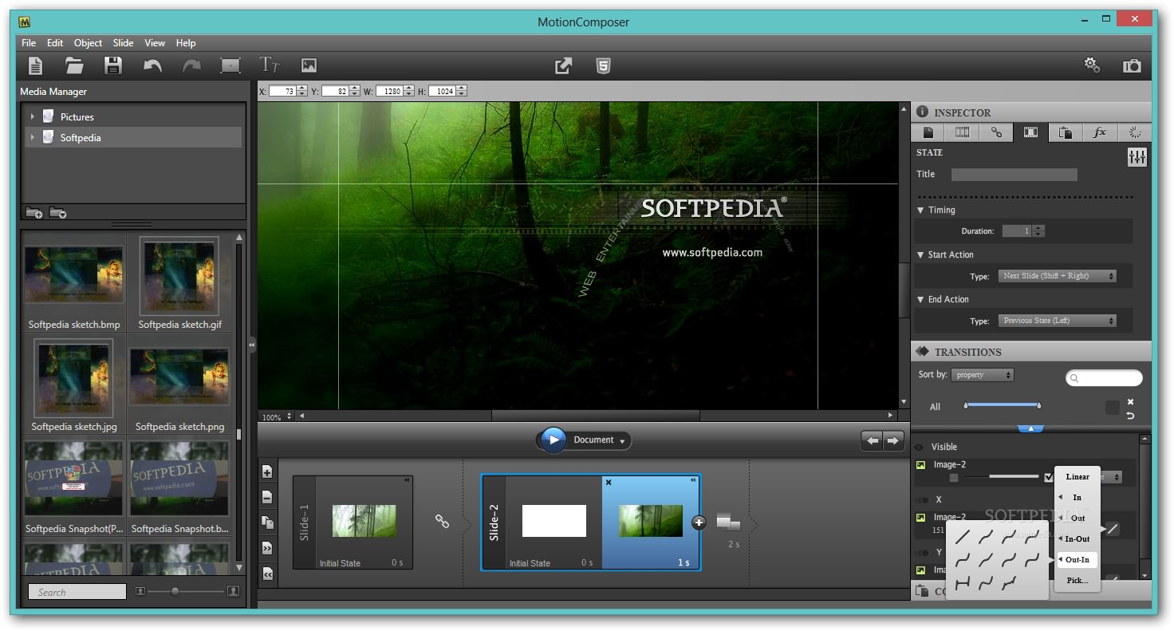The image size is (1174, 631).
Task: Open the Document playback dropdown
Action: click(623, 440)
